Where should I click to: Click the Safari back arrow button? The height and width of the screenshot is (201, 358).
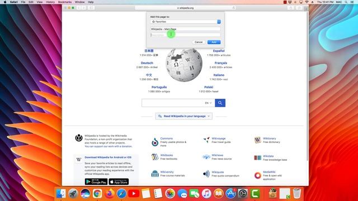(x=78, y=8)
